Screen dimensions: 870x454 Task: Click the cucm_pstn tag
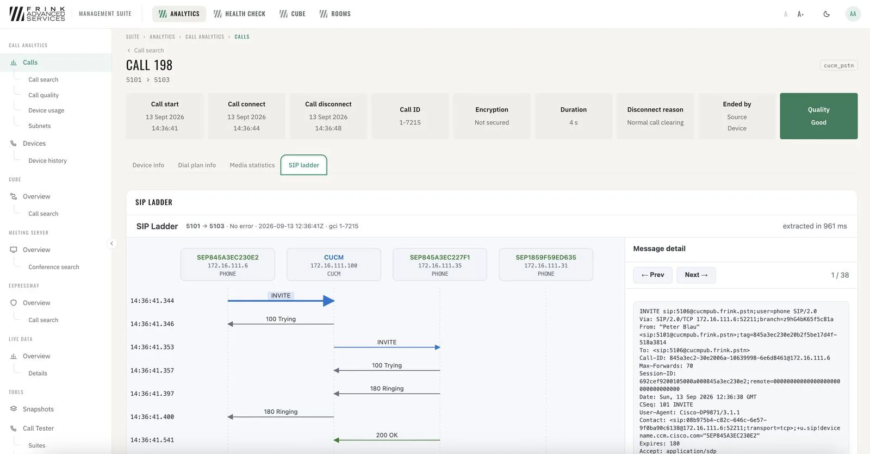838,65
